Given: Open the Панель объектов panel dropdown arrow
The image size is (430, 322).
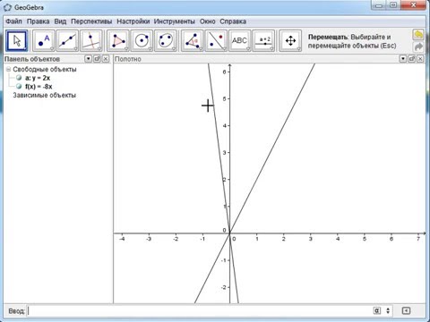Looking at the screenshot, I should pos(88,59).
